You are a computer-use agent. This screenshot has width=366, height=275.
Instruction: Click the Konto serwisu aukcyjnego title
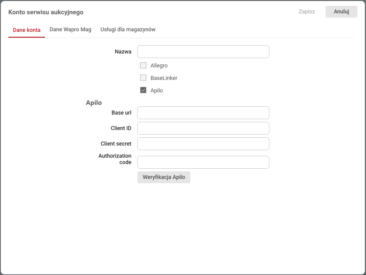click(46, 12)
